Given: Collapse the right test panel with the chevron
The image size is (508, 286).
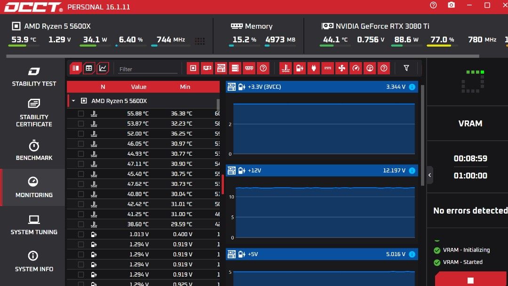Looking at the screenshot, I should [x=429, y=175].
